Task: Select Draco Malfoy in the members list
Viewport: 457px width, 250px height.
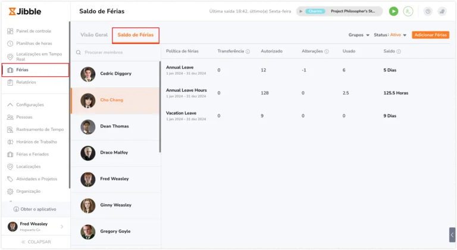Action: coord(115,152)
